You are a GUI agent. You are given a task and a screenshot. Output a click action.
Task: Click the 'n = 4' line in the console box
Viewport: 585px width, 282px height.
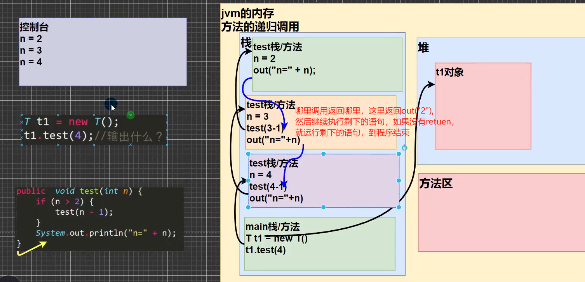[31, 62]
